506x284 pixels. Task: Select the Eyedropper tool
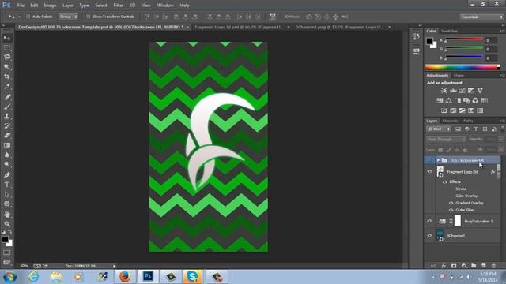coord(7,86)
